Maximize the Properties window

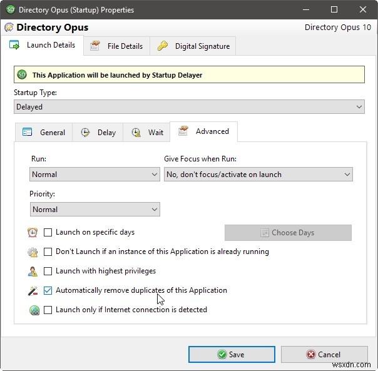tap(334, 9)
